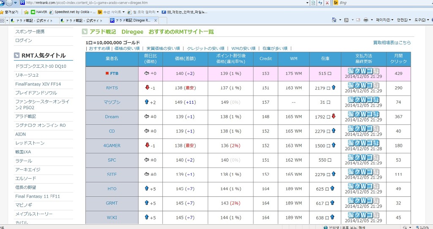Screen dimensions: 433x229
Task: Click the 136 (2%) price in 4GAMER row
Action: click(x=230, y=146)
